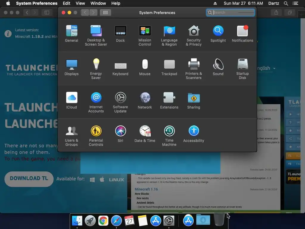Open Accessibility preferences
Screen dimensions: 305x229
(x=194, y=134)
